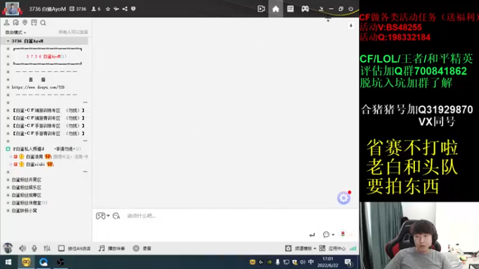Click the refresh chat bubble sidebar icon
This screenshot has width=479, height=269.
(x=16, y=23)
